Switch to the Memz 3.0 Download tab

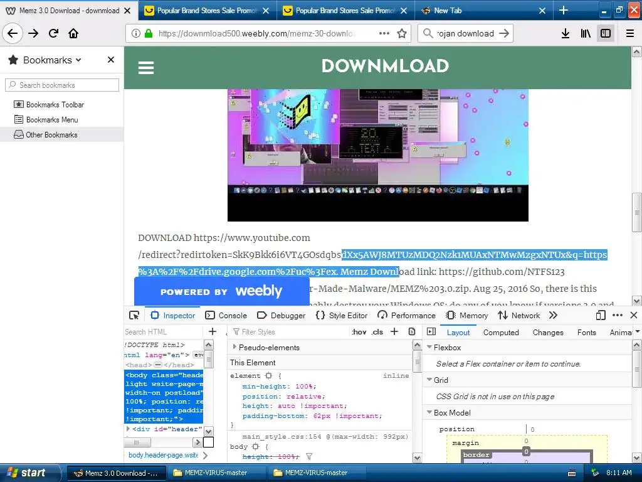click(69, 10)
